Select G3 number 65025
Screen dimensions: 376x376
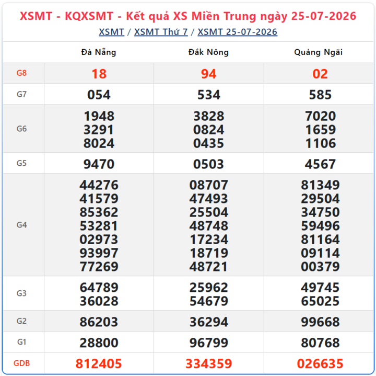(320, 301)
